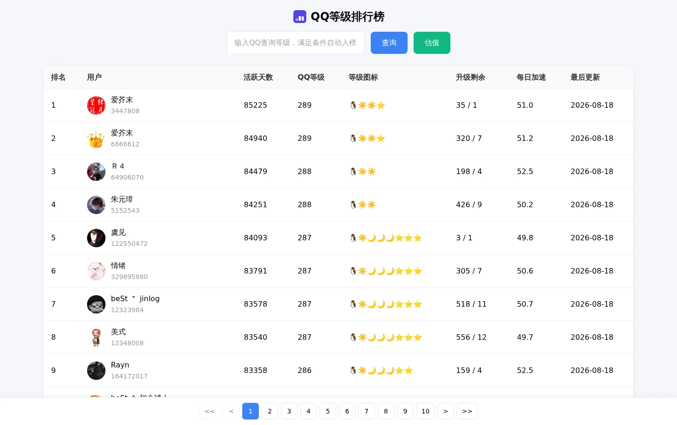This screenshot has height=425, width=677.
Task: Select page 4 in pagination
Action: pyautogui.click(x=309, y=411)
